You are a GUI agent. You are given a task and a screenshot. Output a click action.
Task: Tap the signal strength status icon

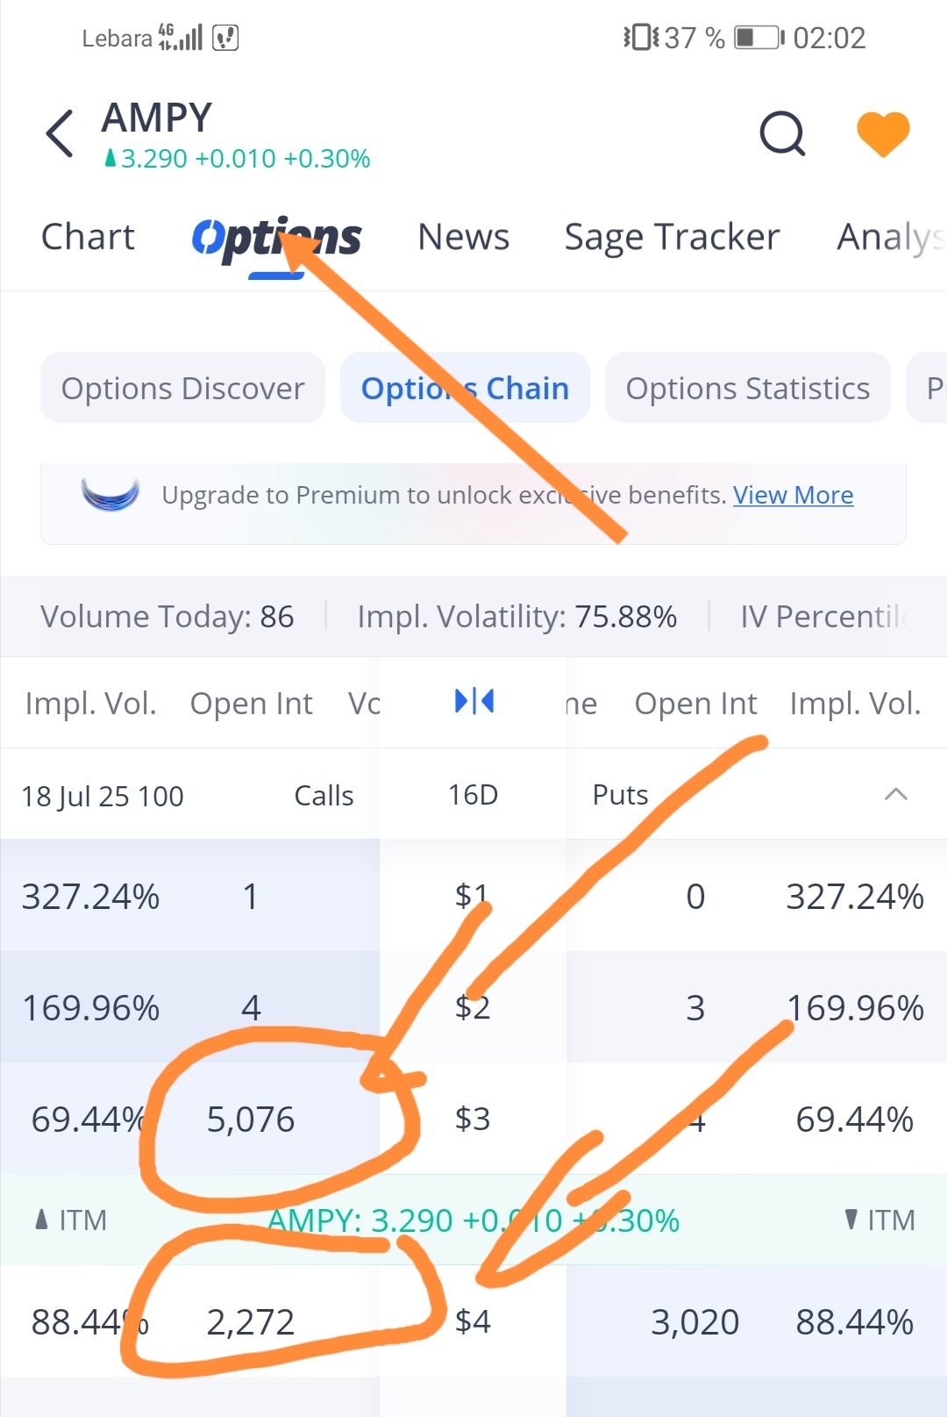pyautogui.click(x=181, y=37)
